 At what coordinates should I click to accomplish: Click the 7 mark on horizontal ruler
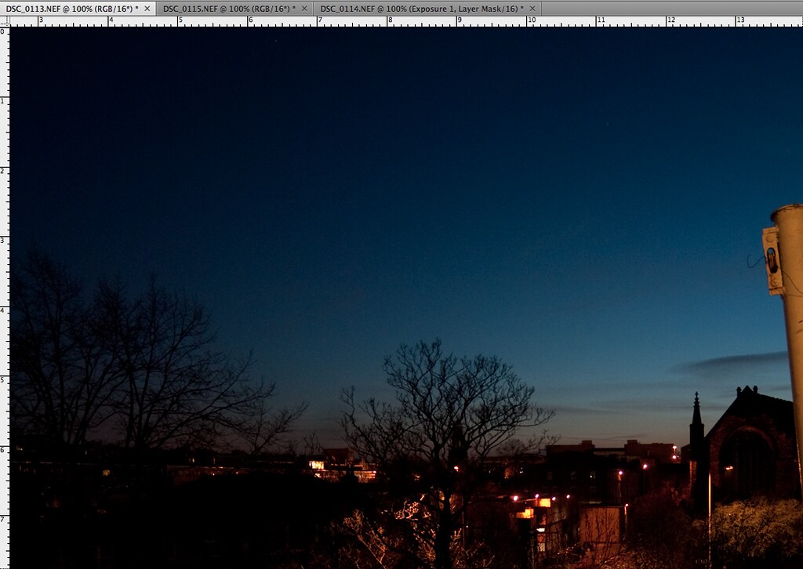click(x=318, y=21)
